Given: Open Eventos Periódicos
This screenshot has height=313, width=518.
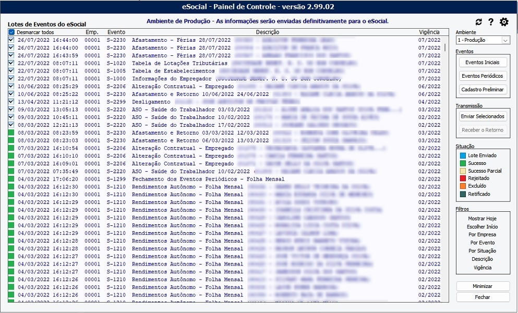Looking at the screenshot, I should [483, 76].
